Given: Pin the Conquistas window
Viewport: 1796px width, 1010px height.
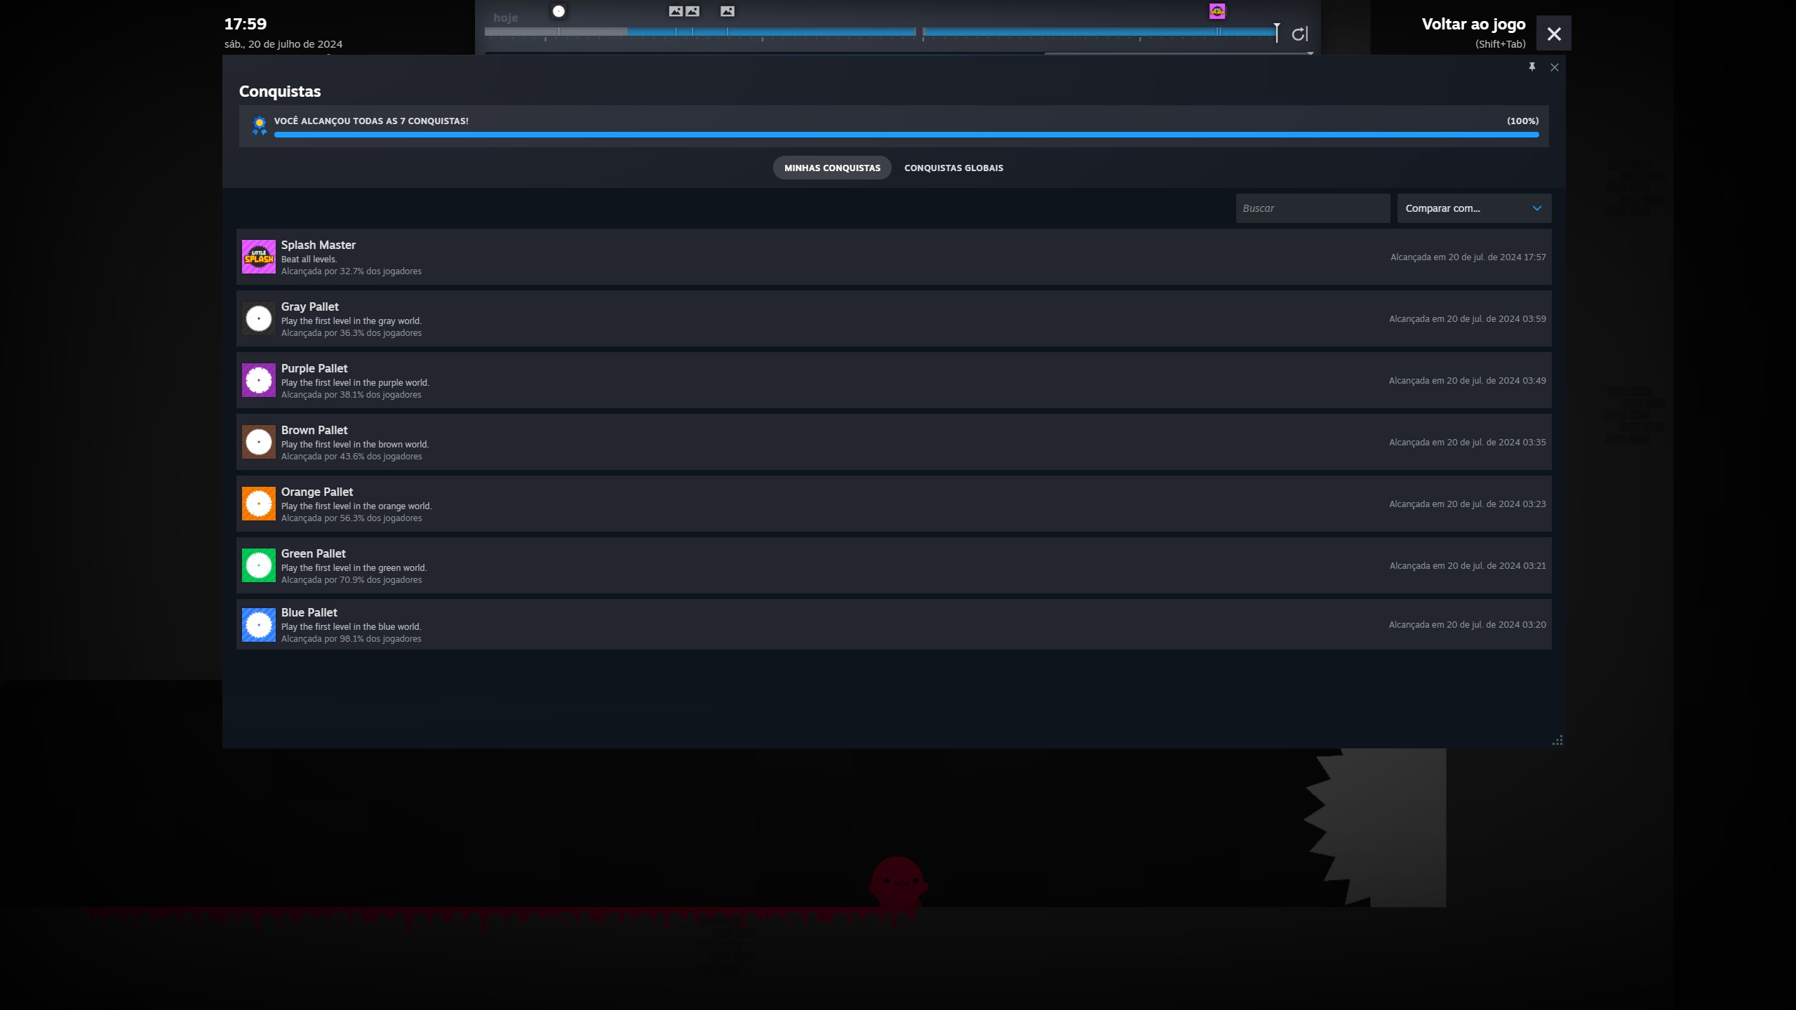Looking at the screenshot, I should [1532, 67].
